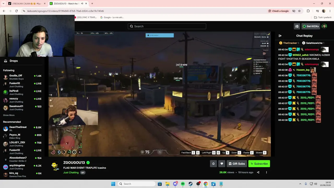
Task: Open Discord from the taskbar
Action: (175, 184)
